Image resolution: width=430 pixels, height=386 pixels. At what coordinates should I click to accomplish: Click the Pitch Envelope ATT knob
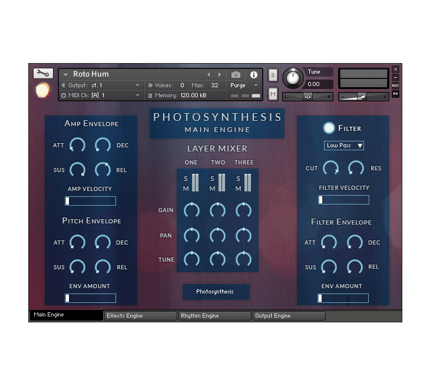[x=77, y=243]
